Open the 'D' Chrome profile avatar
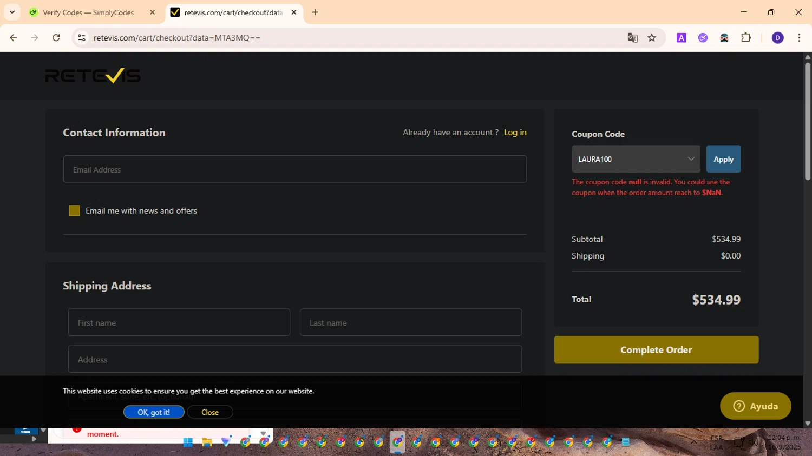This screenshot has height=456, width=812. pyautogui.click(x=777, y=38)
